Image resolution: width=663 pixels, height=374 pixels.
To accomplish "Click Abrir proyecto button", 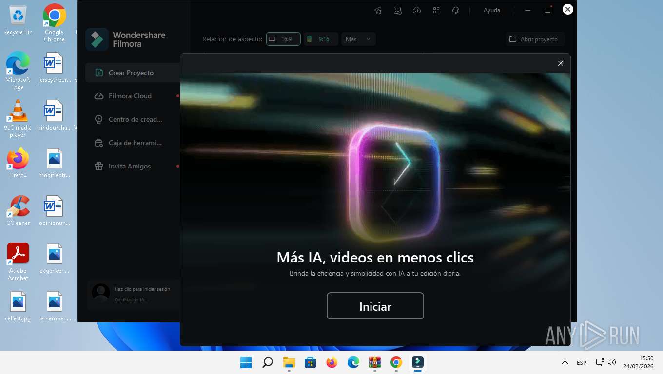I will coord(535,39).
